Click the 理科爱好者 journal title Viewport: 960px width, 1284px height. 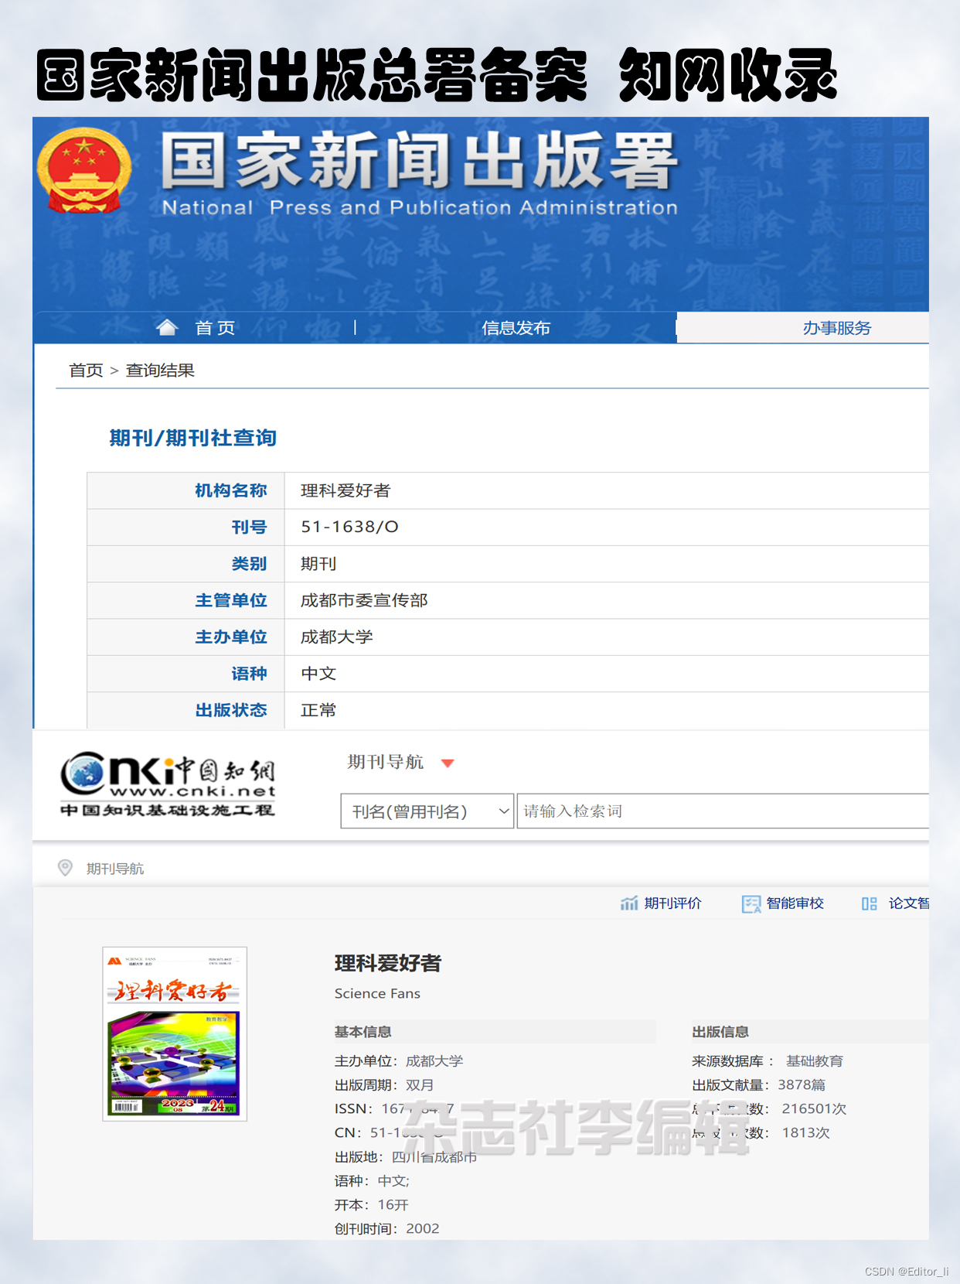(x=388, y=963)
